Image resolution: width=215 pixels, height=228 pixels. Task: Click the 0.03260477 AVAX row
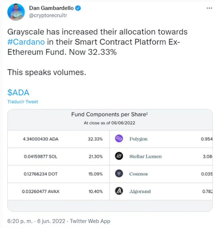(x=41, y=191)
